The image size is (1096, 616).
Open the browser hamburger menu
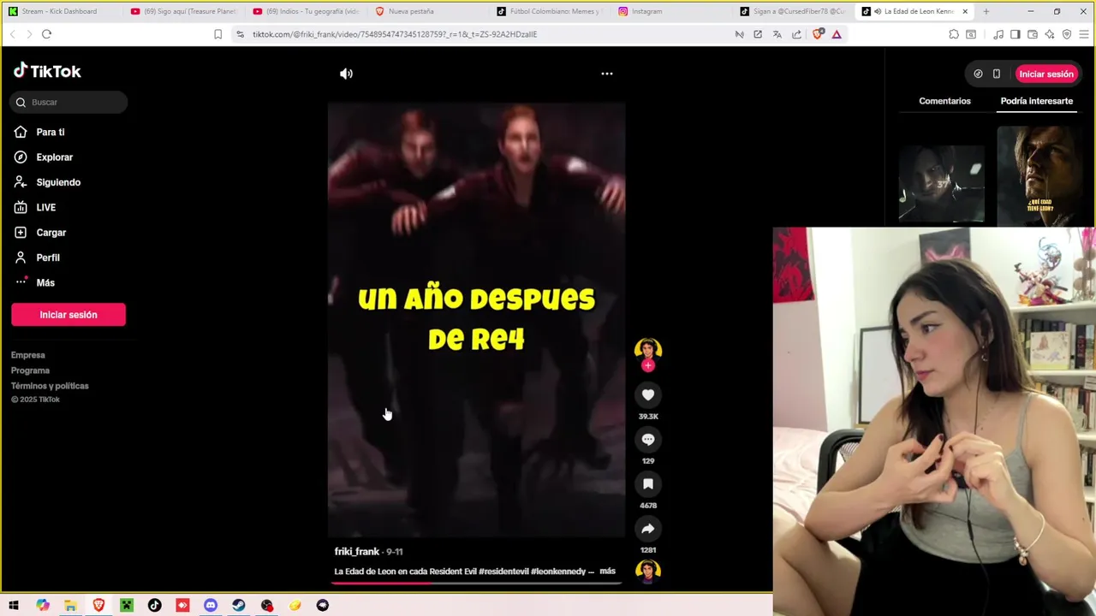click(x=1084, y=34)
